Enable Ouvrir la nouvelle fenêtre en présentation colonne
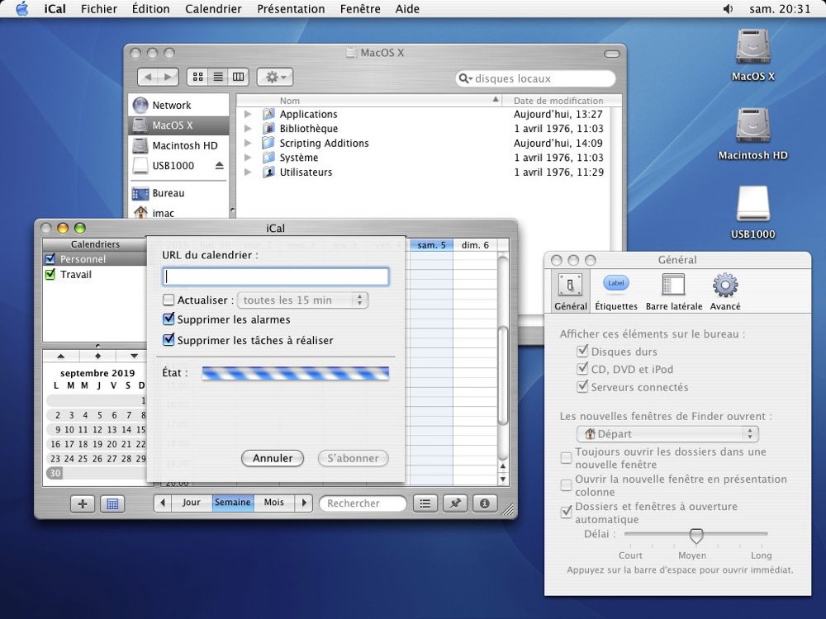Viewport: 826px width, 619px height. pyautogui.click(x=567, y=485)
